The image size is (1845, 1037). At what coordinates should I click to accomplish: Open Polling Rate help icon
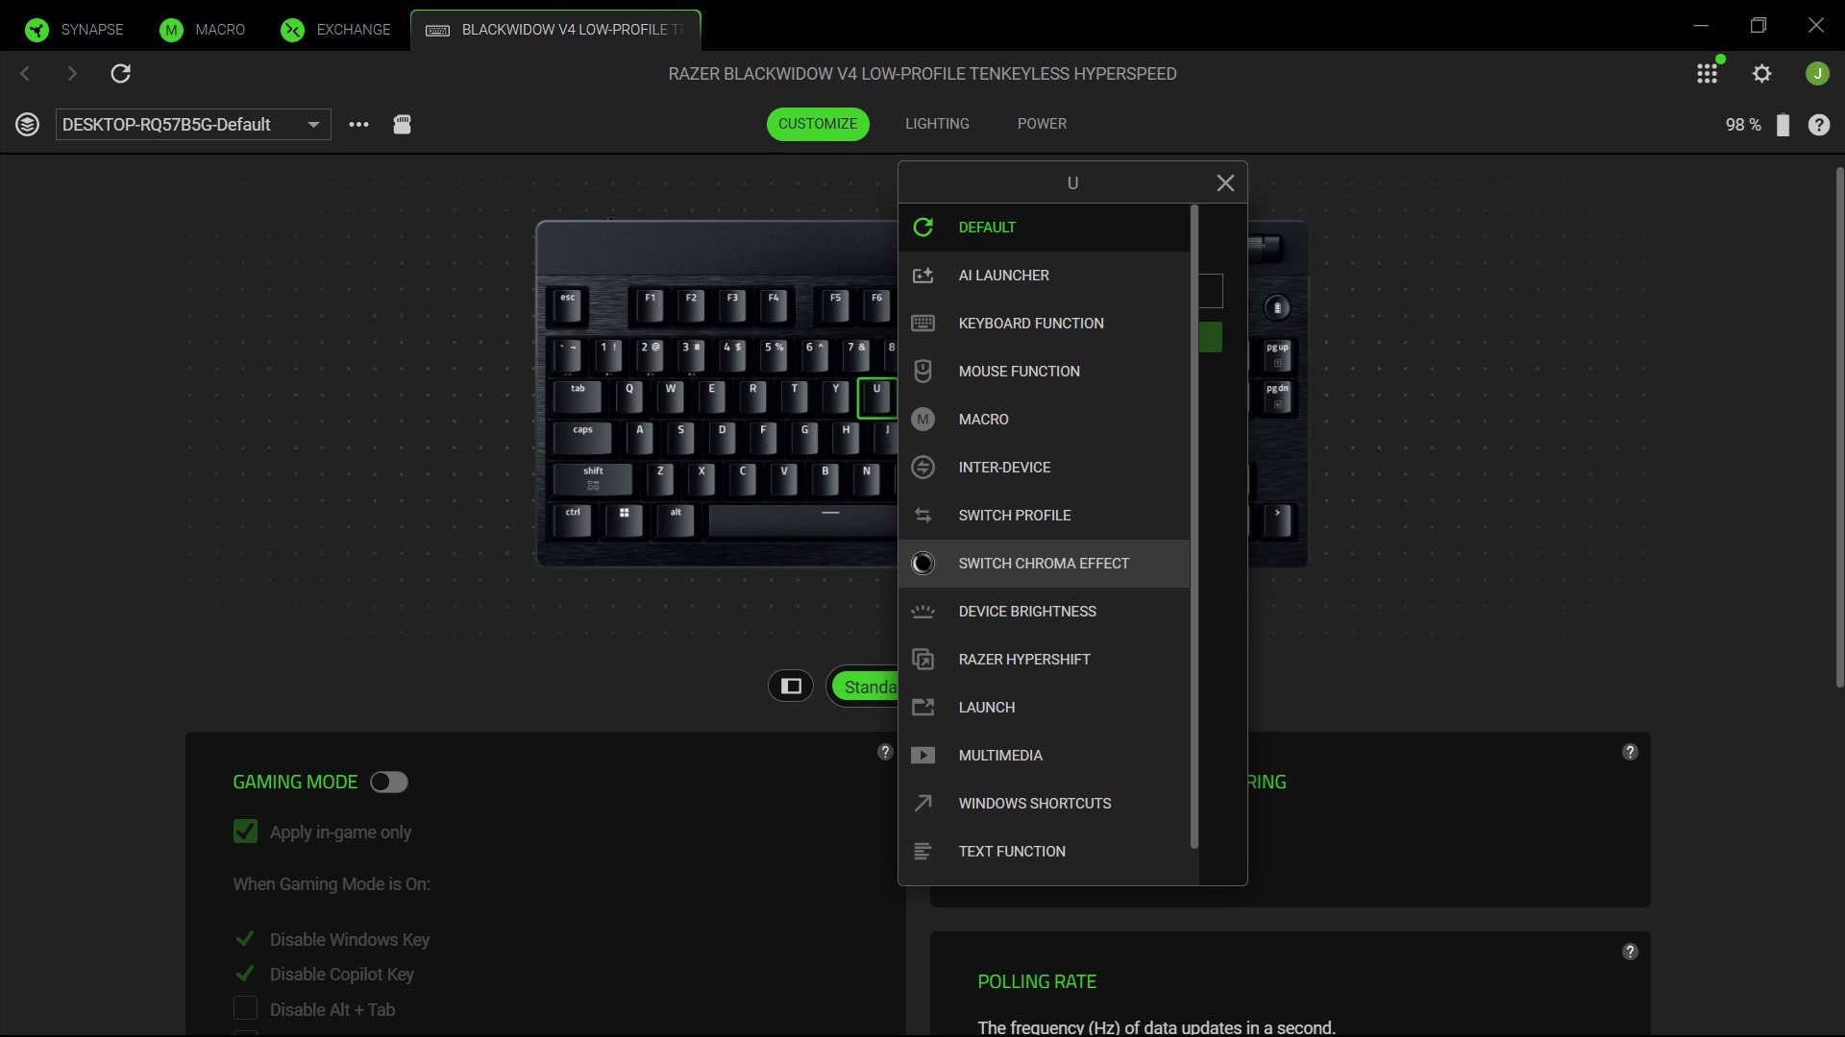pyautogui.click(x=1630, y=952)
